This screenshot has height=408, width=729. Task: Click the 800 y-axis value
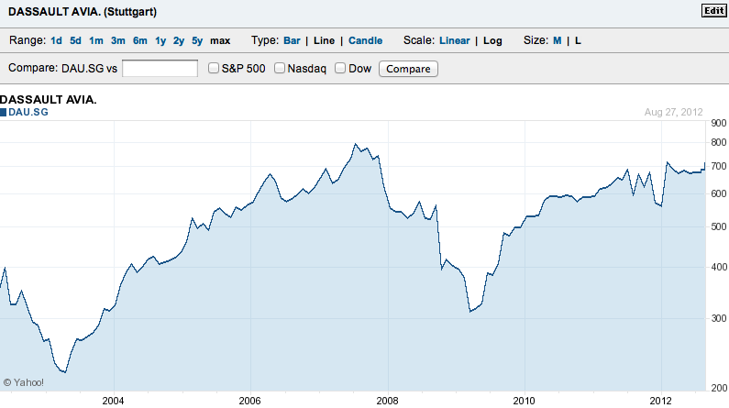coord(719,143)
